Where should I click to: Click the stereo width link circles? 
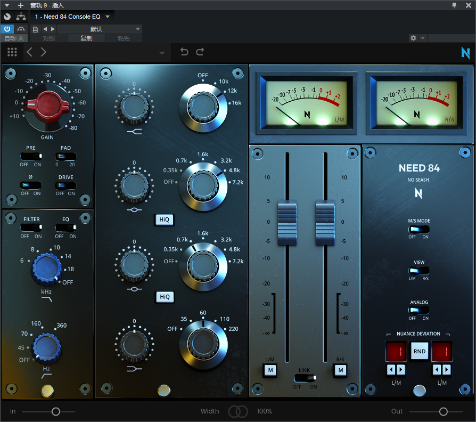pyautogui.click(x=238, y=411)
